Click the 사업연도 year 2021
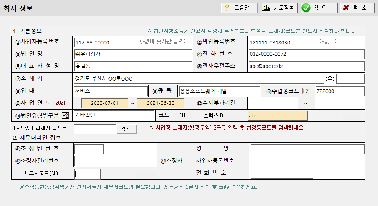The width and height of the screenshot is (378, 206). coord(61,103)
